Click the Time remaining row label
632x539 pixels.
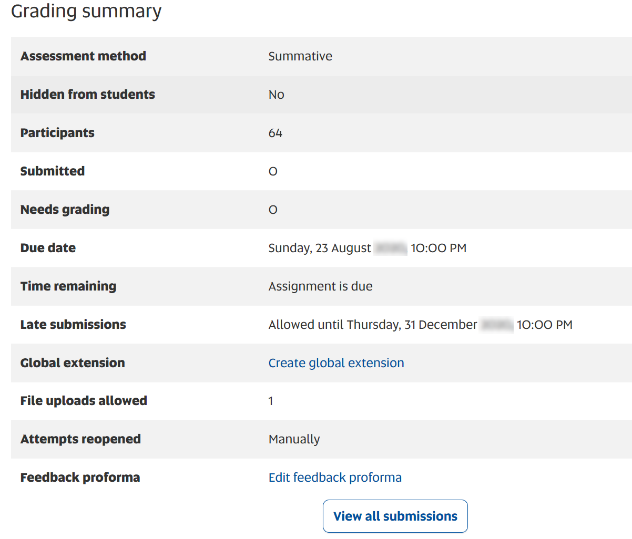tap(68, 286)
